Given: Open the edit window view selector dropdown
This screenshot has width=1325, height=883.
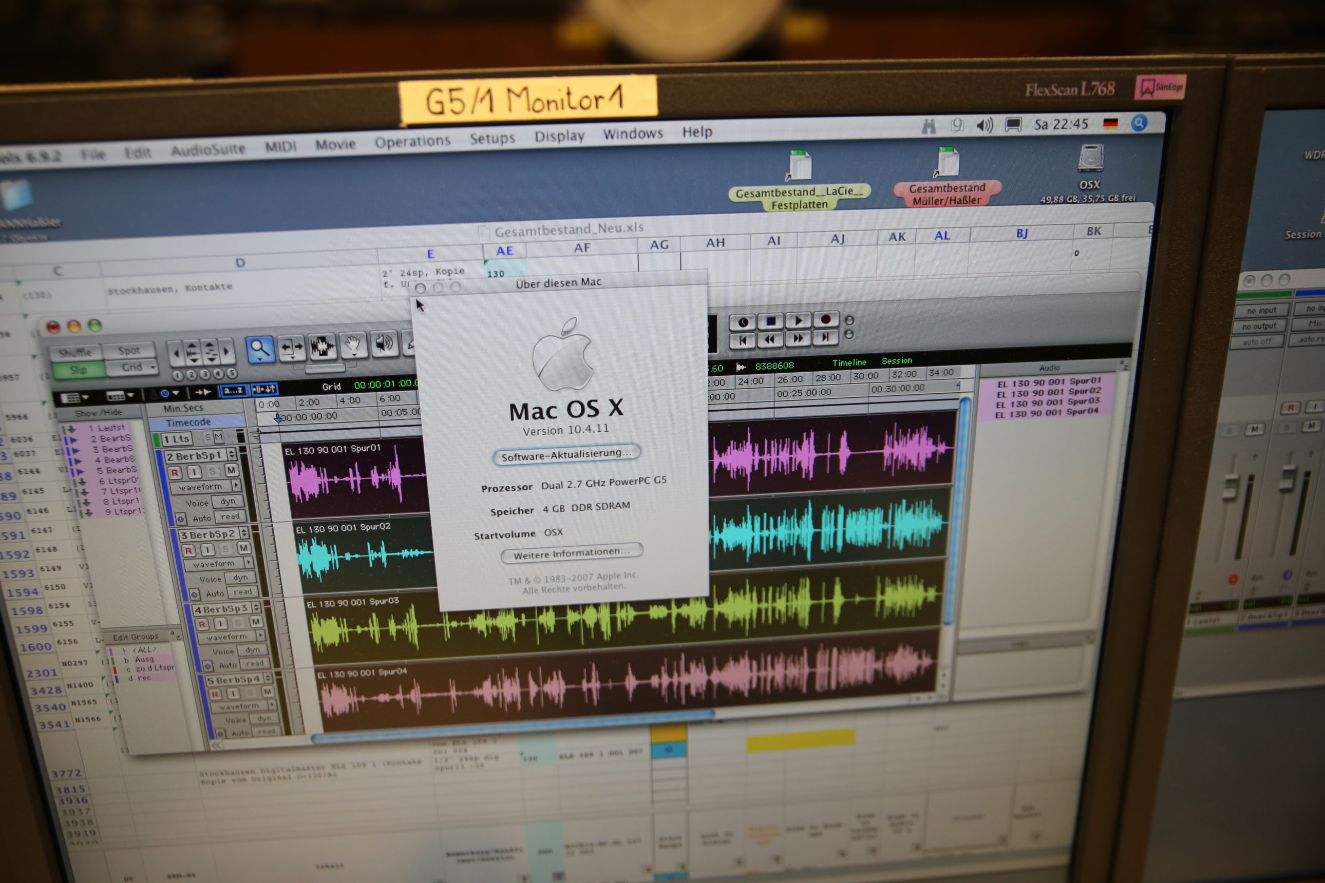Looking at the screenshot, I should point(75,397).
